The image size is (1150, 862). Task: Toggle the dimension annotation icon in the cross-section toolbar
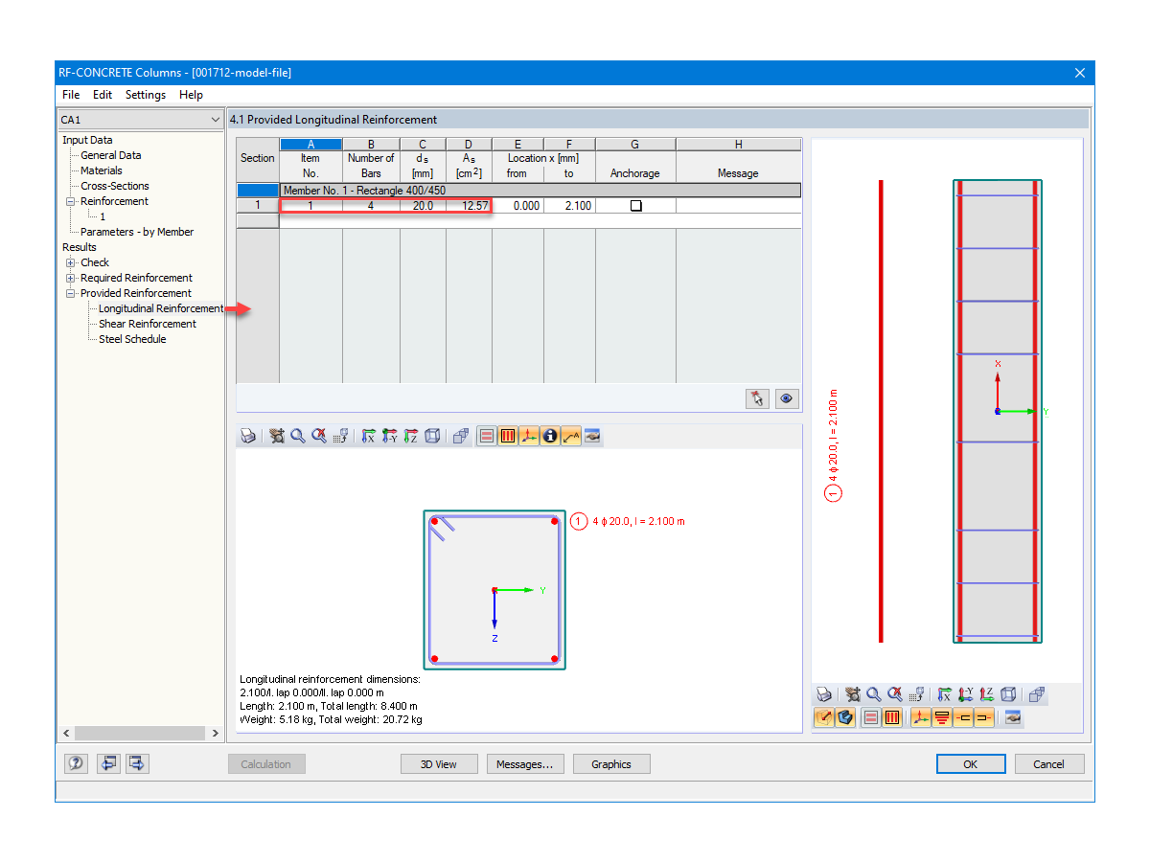571,436
